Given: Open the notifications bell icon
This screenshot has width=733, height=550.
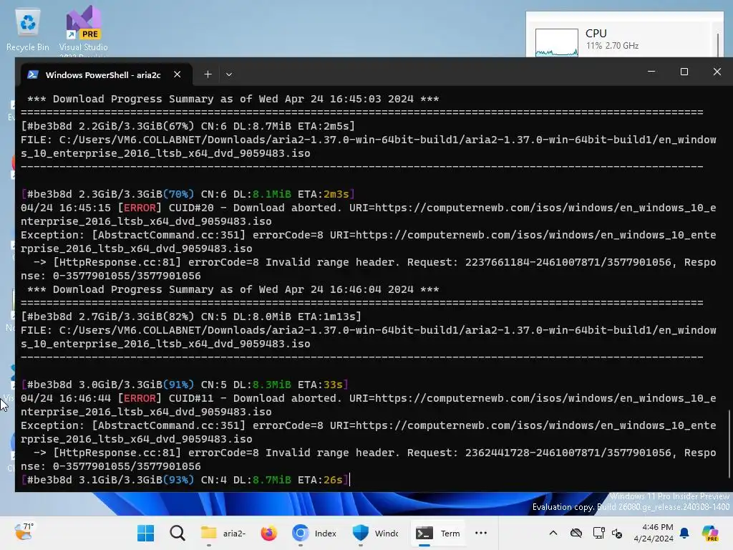Looking at the screenshot, I should tap(684, 533).
